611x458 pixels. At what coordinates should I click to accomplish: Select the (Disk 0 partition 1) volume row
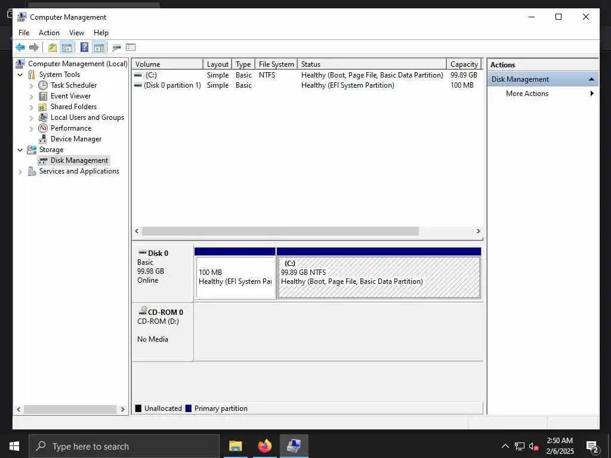[307, 85]
